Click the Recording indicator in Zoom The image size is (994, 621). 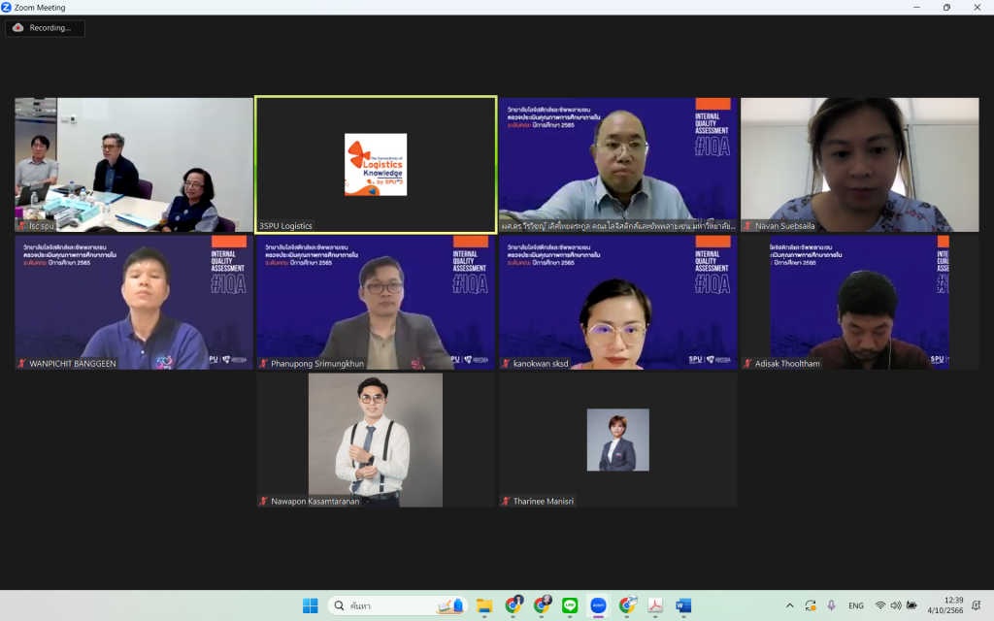click(45, 28)
